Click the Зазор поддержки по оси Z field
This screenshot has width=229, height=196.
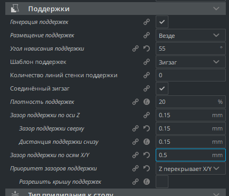(191, 115)
